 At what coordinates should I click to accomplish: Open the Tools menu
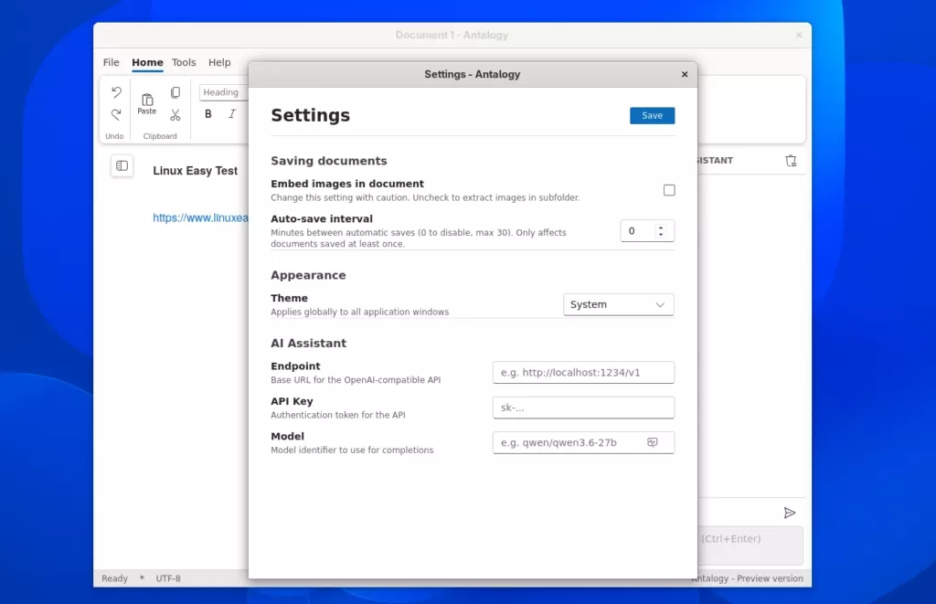184,62
